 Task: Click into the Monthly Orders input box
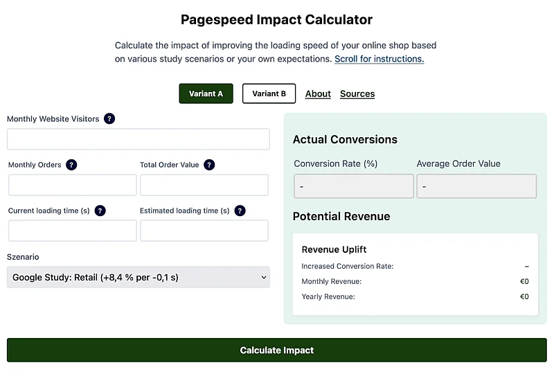point(73,185)
